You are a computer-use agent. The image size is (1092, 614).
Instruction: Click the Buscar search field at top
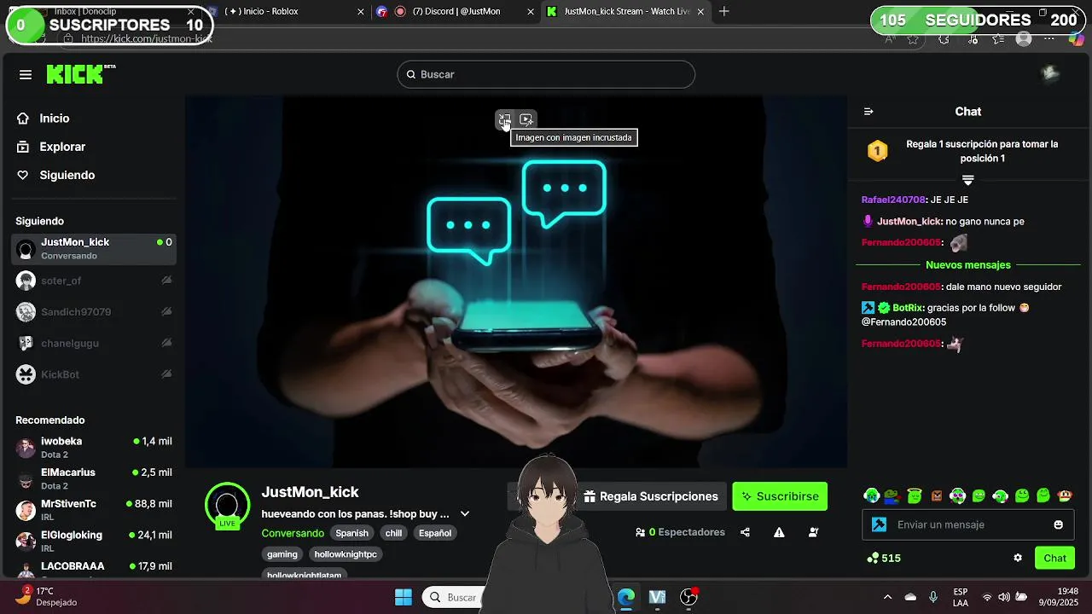click(546, 74)
